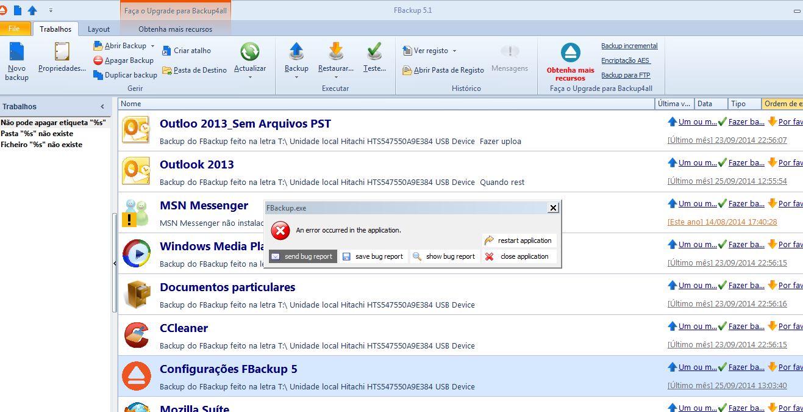This screenshot has height=412, width=803.
Task: Open the Backup incremental link
Action: click(629, 46)
